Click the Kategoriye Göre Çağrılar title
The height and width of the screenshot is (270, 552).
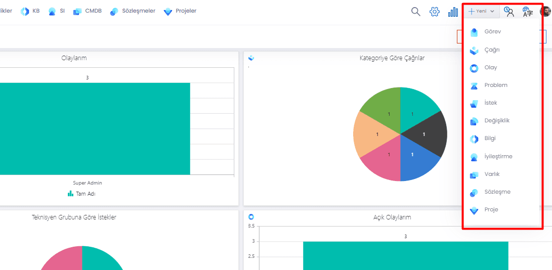click(x=392, y=58)
